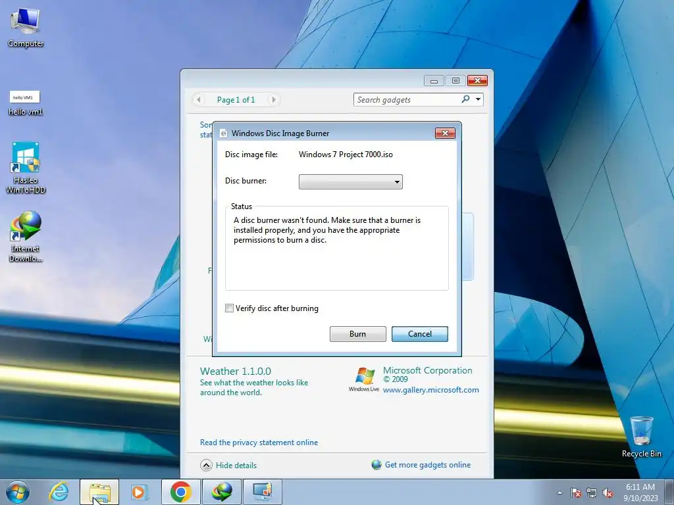
Task: Read the privacy statement online
Action: coord(259,443)
